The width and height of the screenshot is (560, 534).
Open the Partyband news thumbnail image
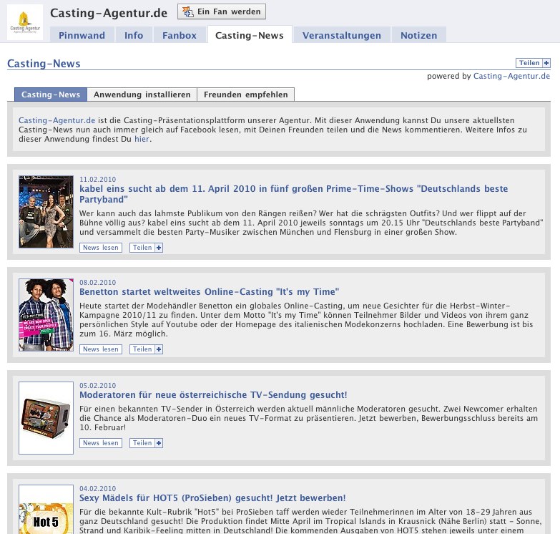(46, 212)
